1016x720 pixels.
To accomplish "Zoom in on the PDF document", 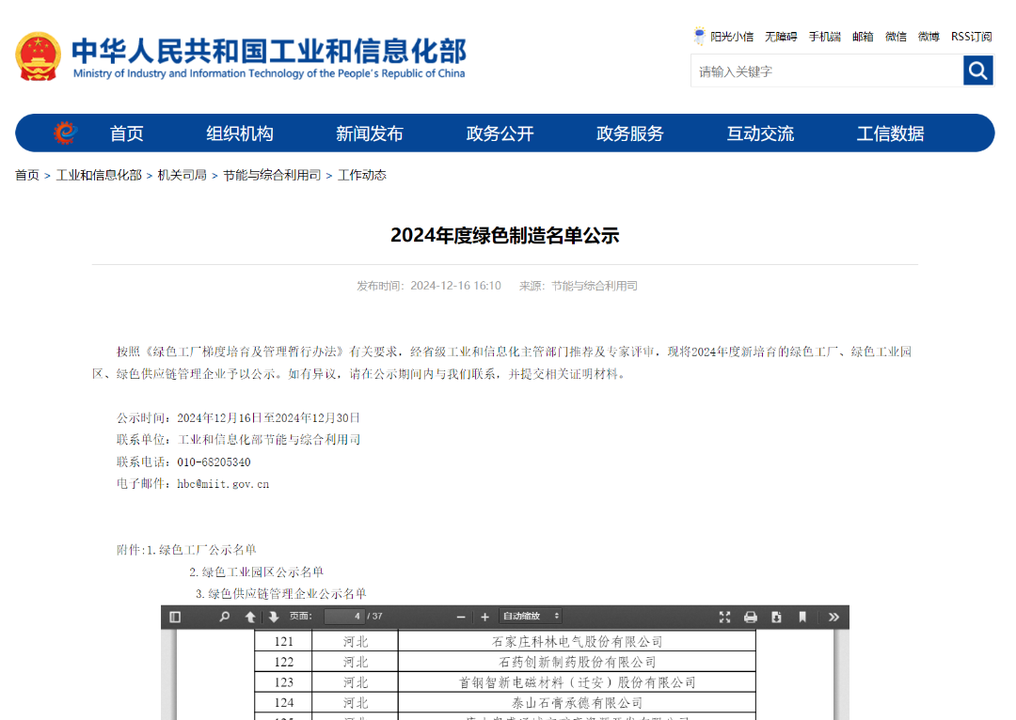I will (x=484, y=617).
